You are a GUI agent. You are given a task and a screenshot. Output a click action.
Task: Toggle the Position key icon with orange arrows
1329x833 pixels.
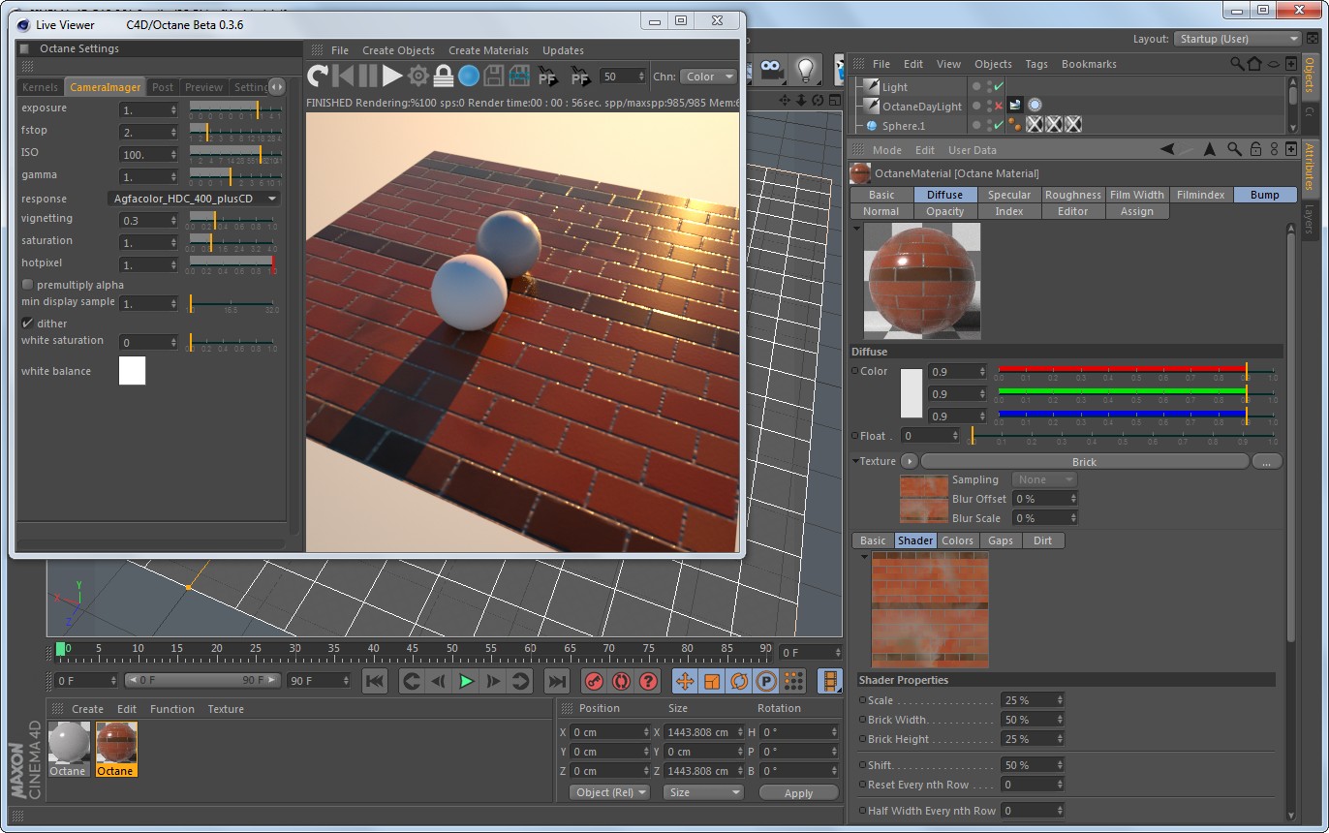[685, 681]
